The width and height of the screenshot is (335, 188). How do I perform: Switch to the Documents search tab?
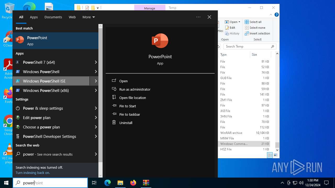click(53, 17)
